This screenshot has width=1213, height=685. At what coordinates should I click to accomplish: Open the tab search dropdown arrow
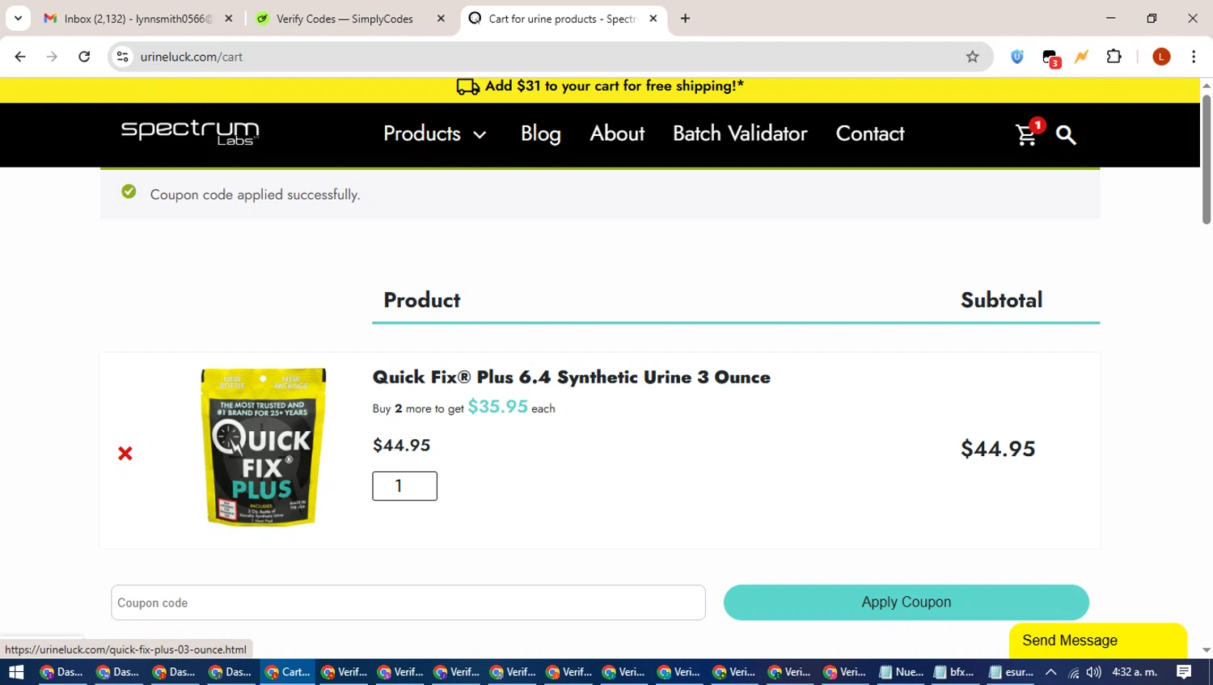18,19
